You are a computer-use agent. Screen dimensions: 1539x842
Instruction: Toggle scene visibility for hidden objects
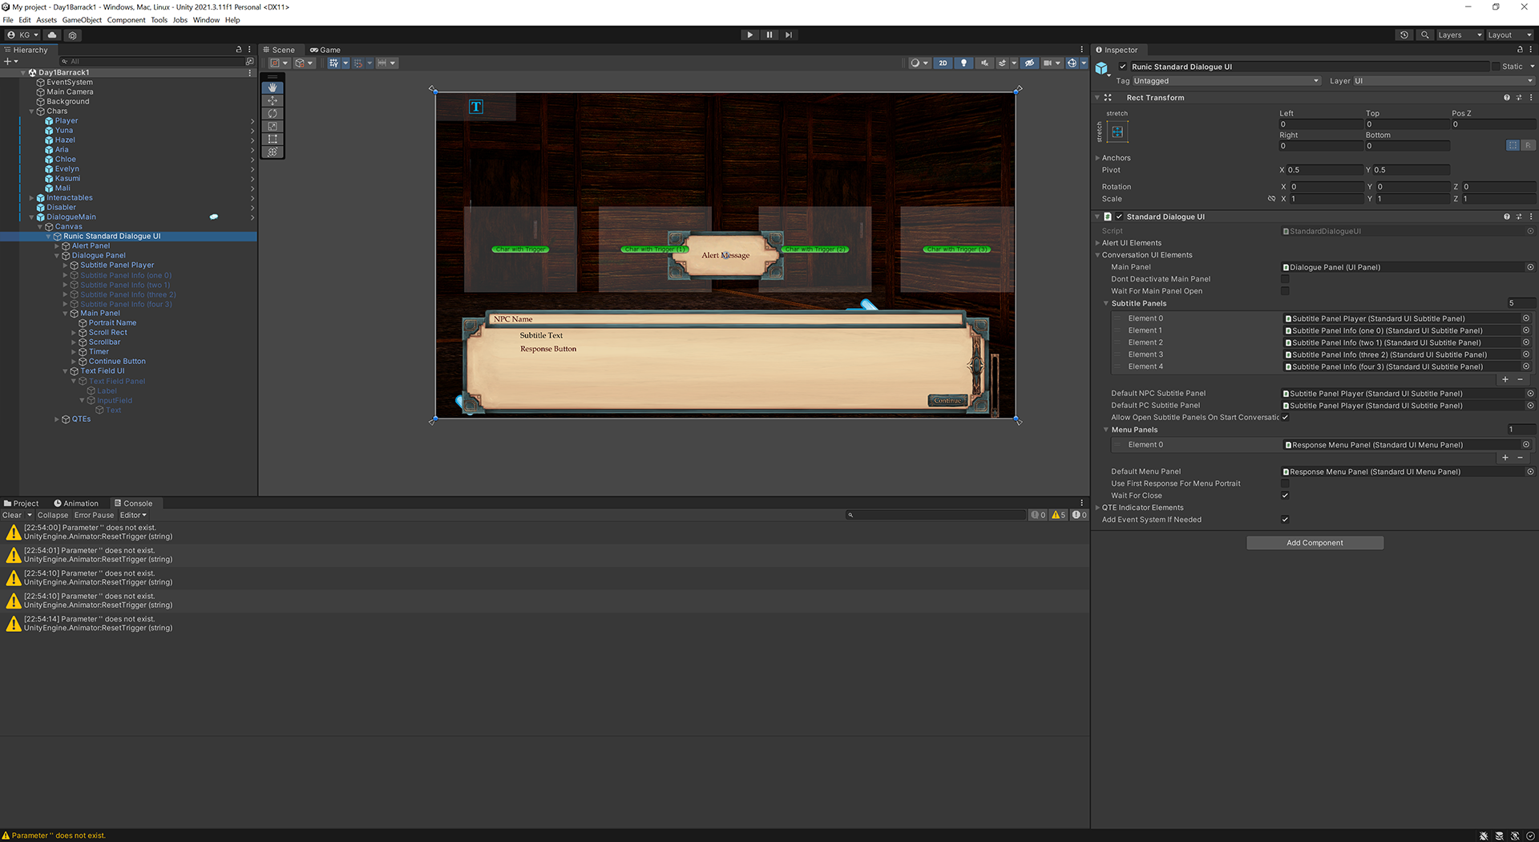(x=1030, y=63)
